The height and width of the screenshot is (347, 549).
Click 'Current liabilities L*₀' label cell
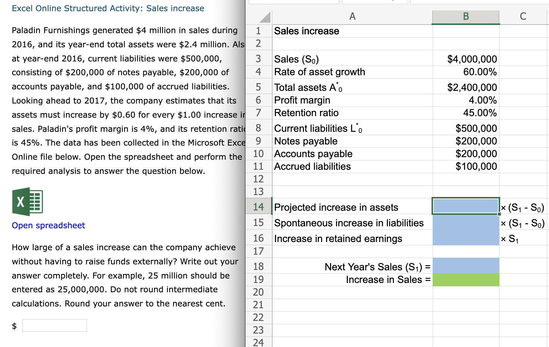click(x=352, y=128)
